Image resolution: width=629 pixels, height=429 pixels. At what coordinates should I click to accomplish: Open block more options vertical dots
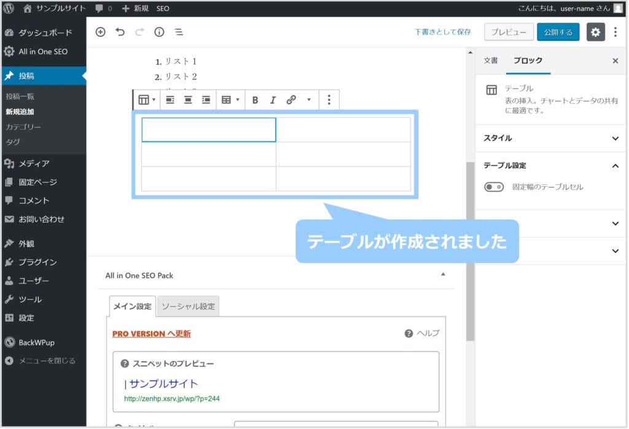pyautogui.click(x=329, y=100)
